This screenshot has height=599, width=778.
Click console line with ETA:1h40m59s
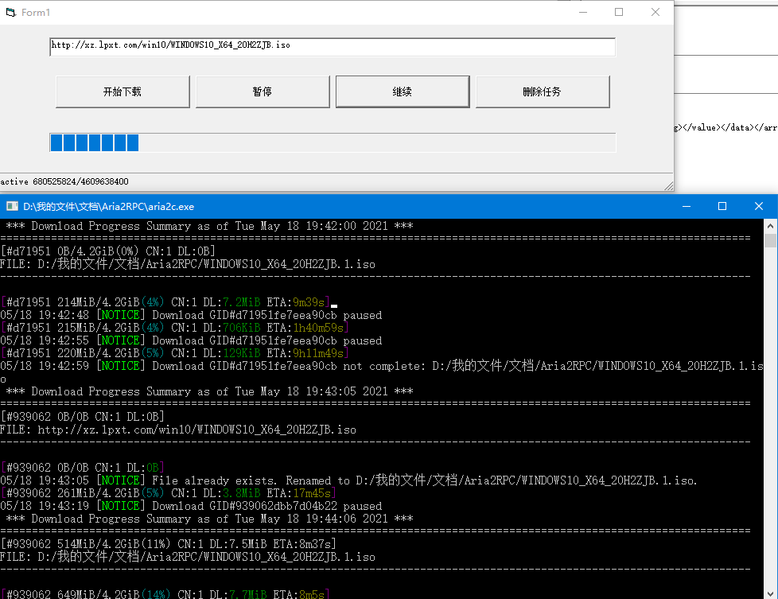coord(175,328)
